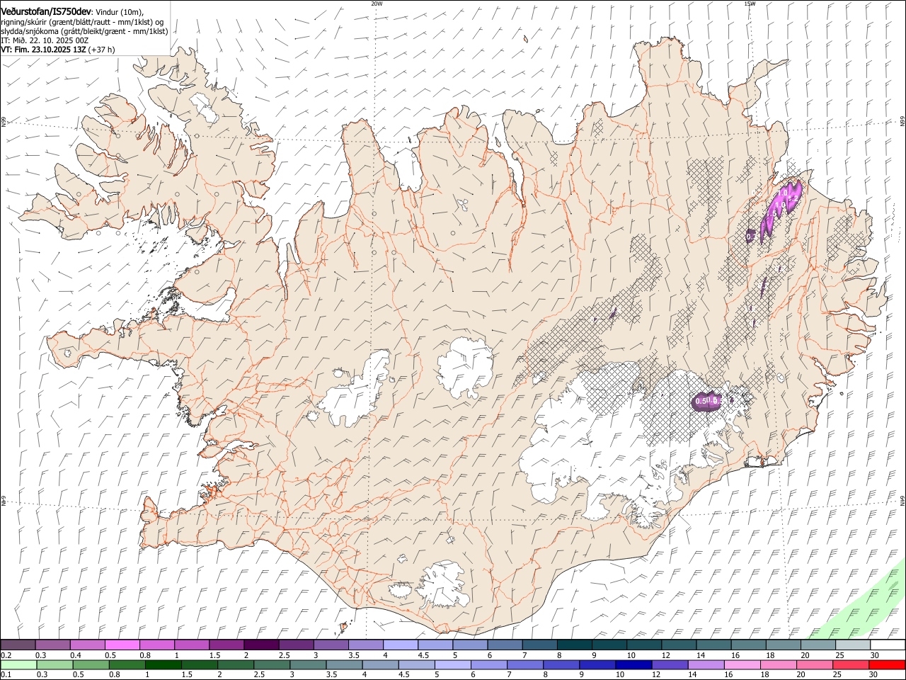Pick the pale green bottom-row swatch between 0.1 and 0.3

pyautogui.click(x=18, y=664)
